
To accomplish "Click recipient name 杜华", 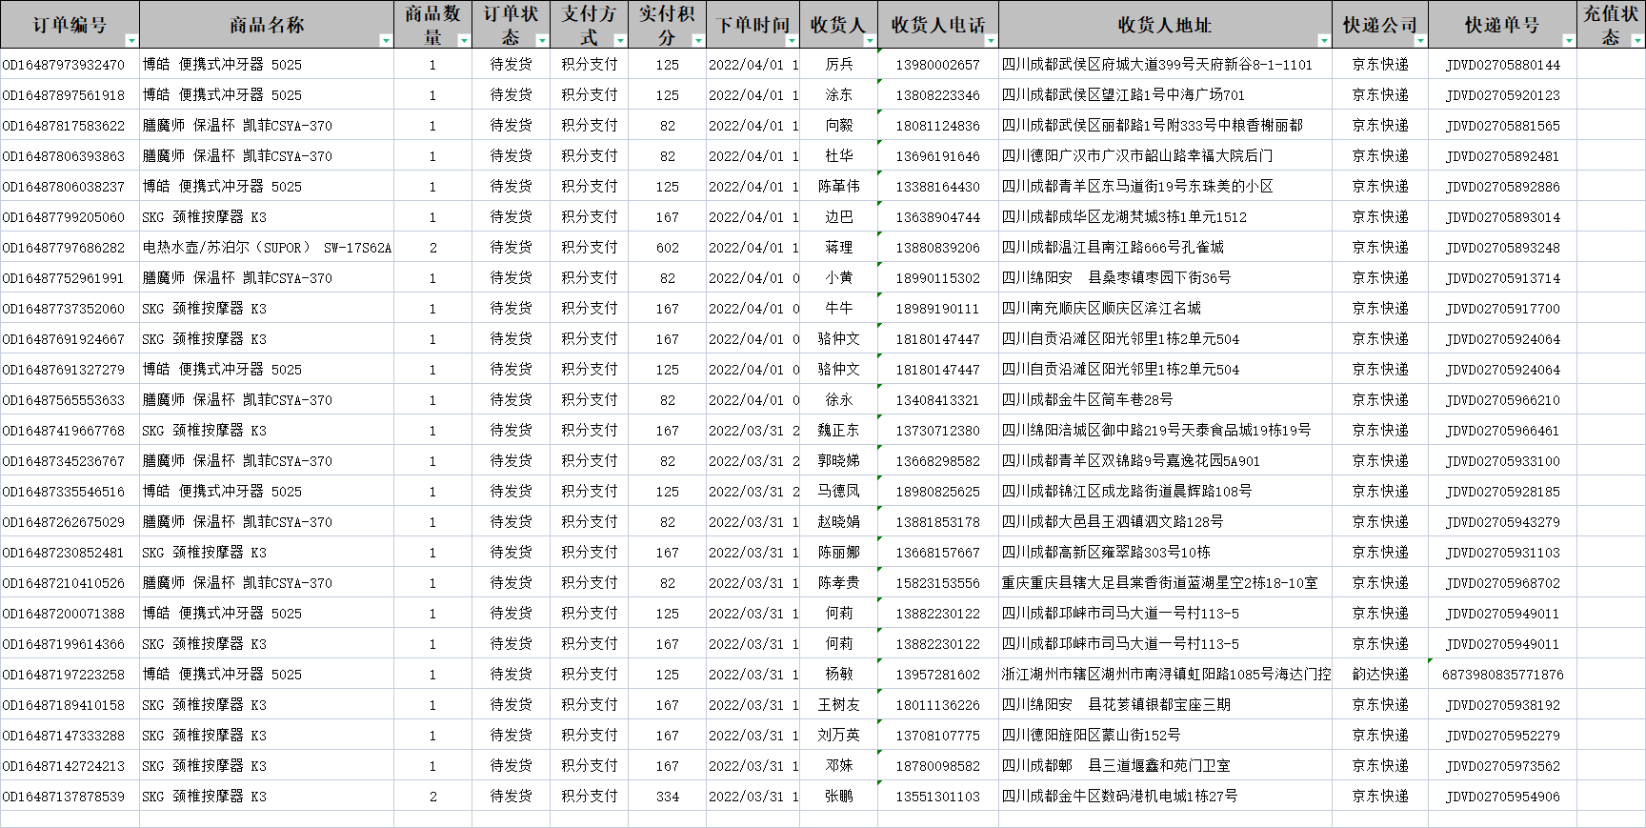I will 839,156.
